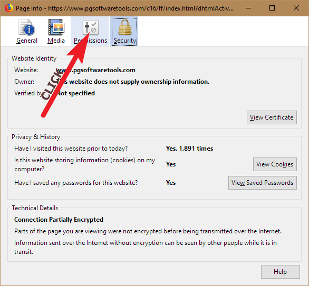The image size is (309, 286).
Task: Click the Help button
Action: tap(281, 272)
